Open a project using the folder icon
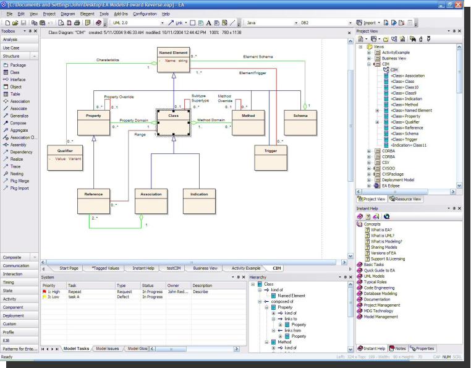 coord(15,23)
